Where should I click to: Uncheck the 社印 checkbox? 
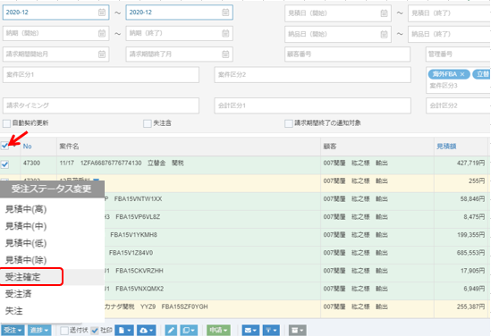[x=95, y=331]
